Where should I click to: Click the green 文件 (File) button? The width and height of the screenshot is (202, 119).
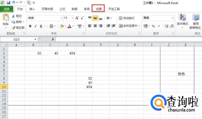pos(7,9)
